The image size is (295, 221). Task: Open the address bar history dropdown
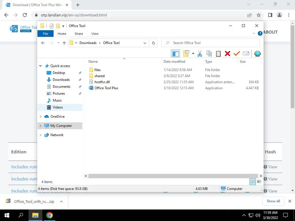pyautogui.click(x=145, y=43)
